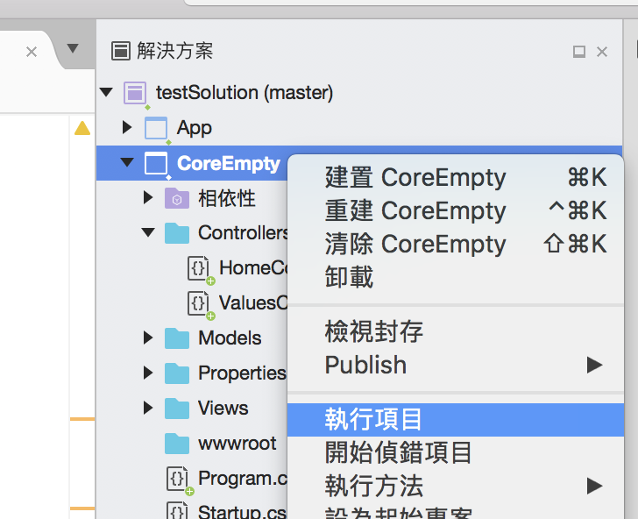Click the Controllers folder icon
638x519 pixels.
click(177, 233)
